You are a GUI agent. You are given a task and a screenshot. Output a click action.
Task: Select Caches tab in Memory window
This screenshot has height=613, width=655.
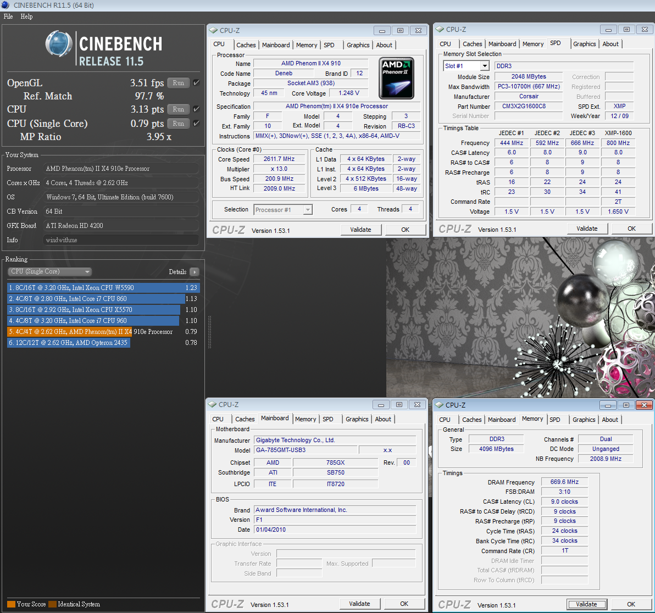point(471,420)
